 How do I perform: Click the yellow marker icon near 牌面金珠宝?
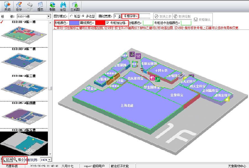click(x=227, y=99)
